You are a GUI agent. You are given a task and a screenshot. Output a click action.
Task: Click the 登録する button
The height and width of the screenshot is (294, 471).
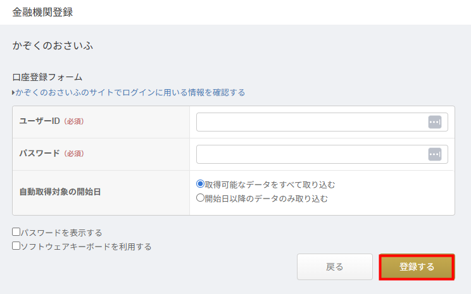[417, 267]
